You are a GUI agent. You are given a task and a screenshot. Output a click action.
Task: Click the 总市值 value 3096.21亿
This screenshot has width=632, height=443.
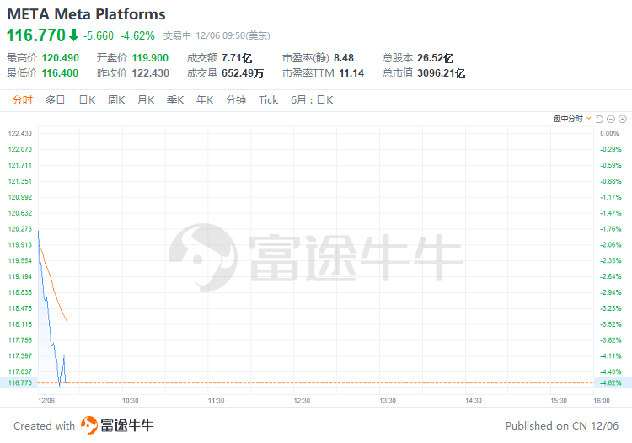click(442, 73)
